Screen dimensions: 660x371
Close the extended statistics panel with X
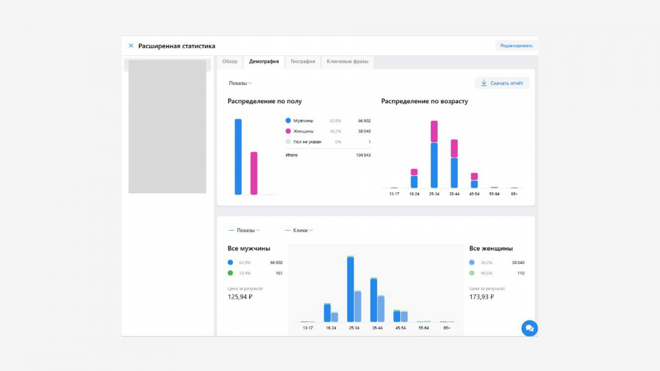pos(131,46)
